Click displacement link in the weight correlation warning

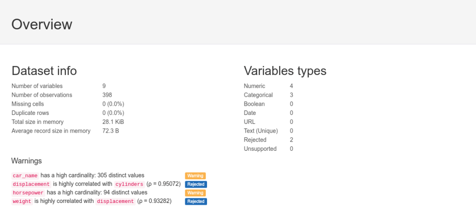[115, 201]
